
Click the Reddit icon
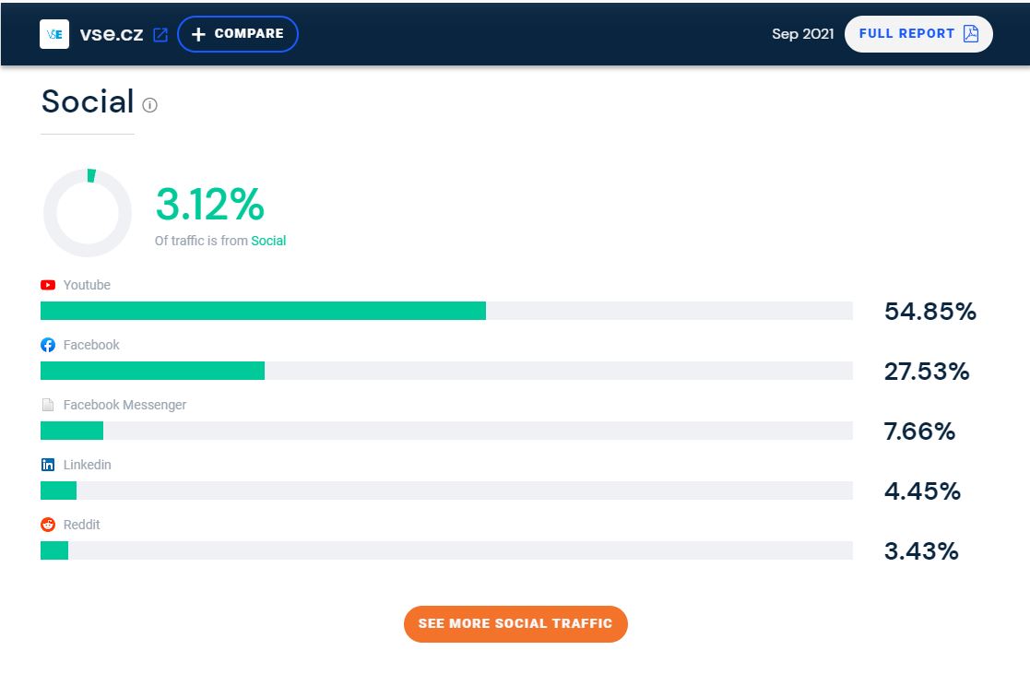[x=48, y=525]
